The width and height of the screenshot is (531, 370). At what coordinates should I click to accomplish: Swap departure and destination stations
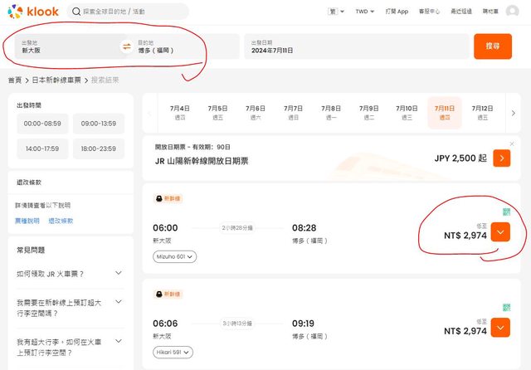click(126, 46)
